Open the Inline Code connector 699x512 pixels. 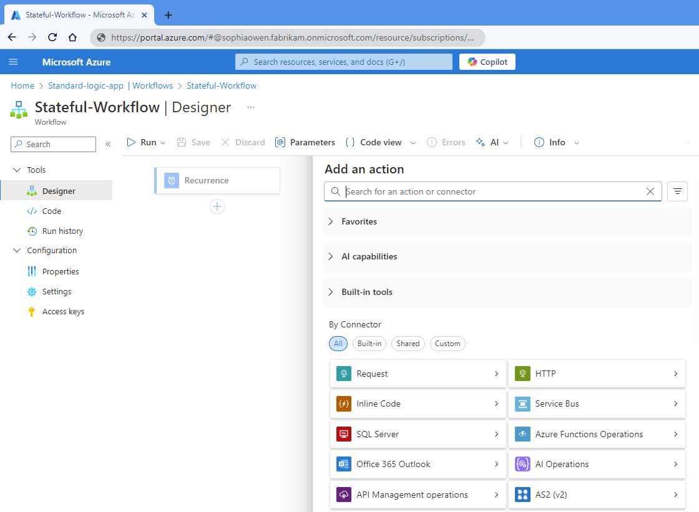point(418,403)
